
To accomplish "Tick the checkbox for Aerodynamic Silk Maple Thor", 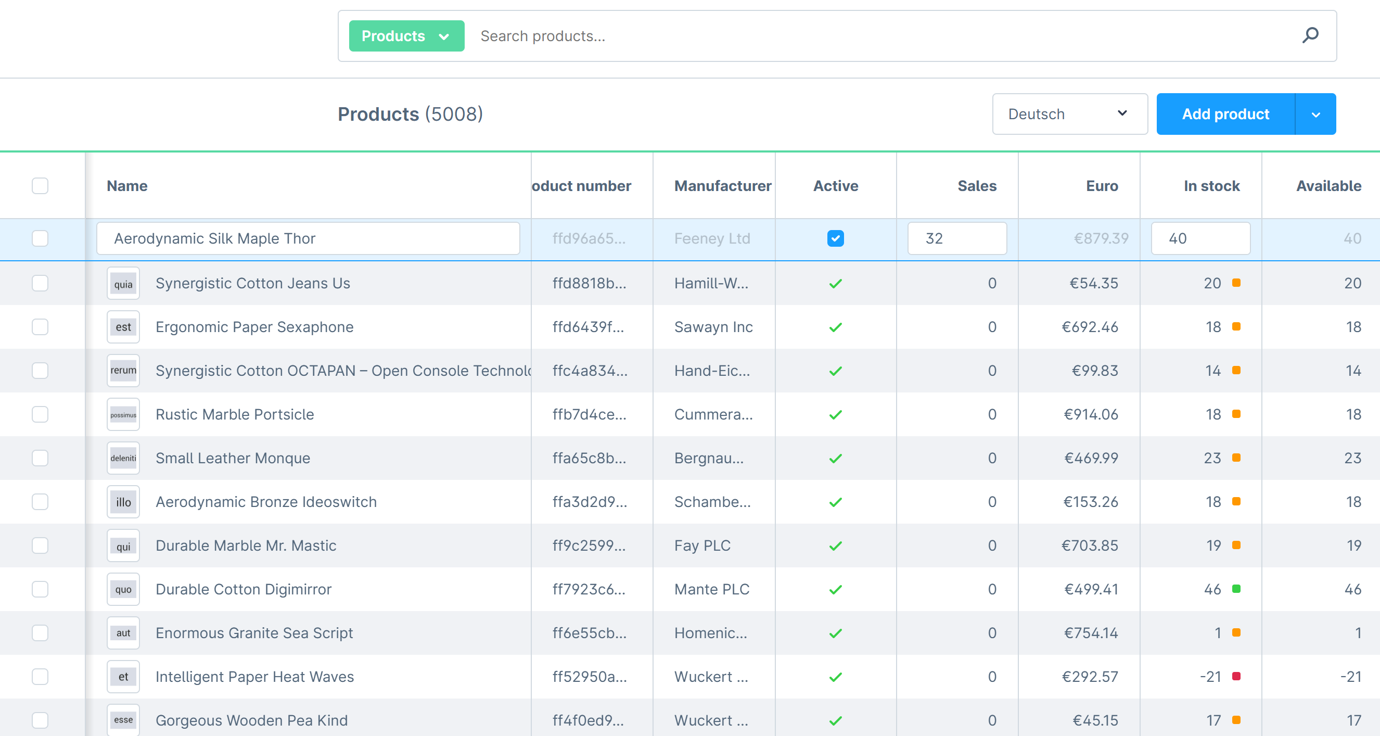I will coord(40,238).
